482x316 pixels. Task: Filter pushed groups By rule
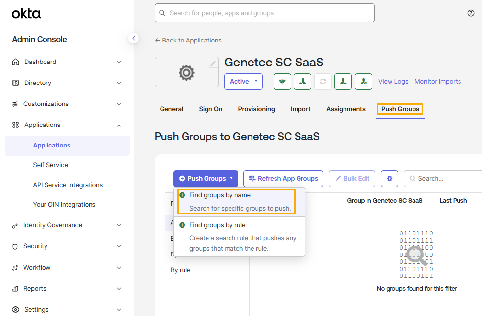pos(181,270)
